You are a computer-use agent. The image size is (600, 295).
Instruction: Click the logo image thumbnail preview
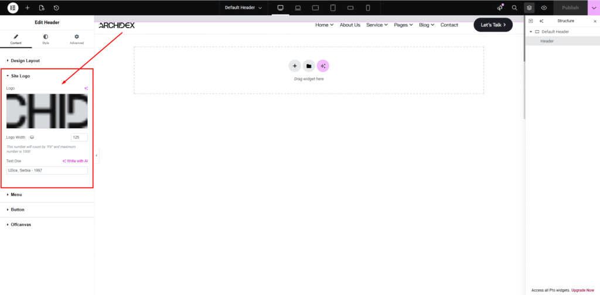47,111
